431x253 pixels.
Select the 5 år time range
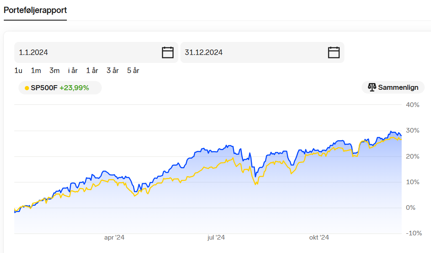click(x=133, y=71)
